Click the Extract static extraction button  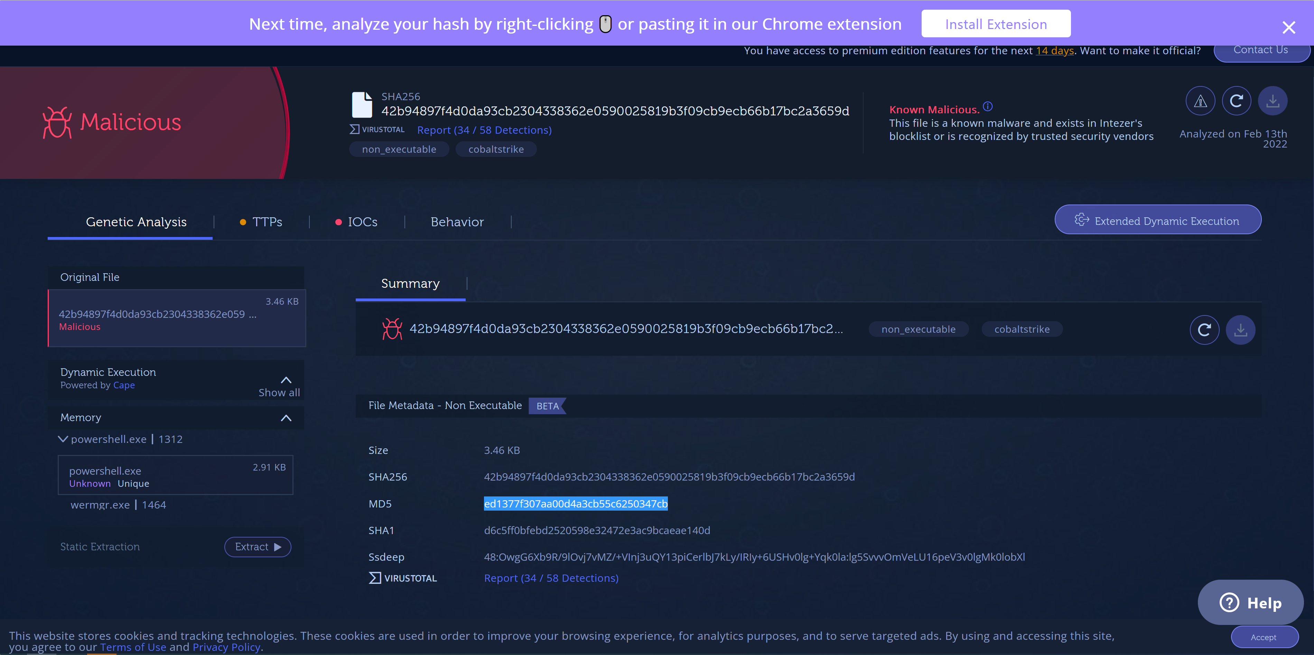point(258,547)
